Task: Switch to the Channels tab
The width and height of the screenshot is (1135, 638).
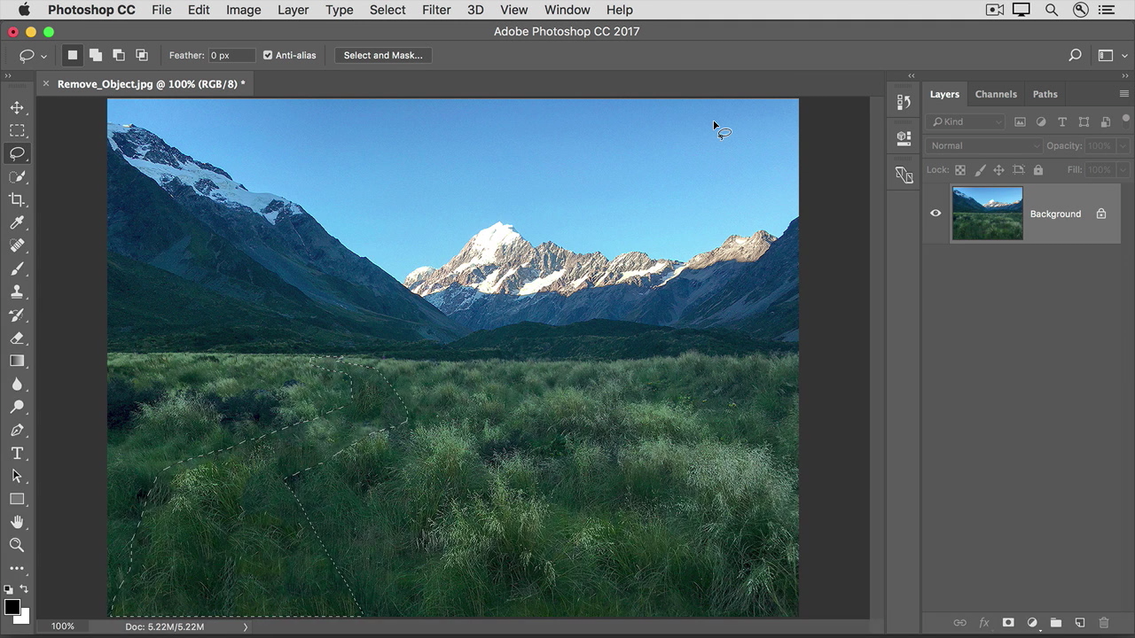Action: [996, 94]
